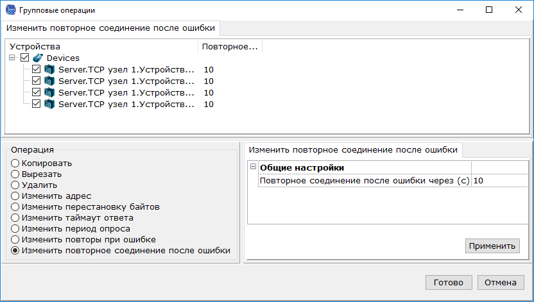Click the Готово button
Viewport: 534px width, 302px height.
point(449,282)
